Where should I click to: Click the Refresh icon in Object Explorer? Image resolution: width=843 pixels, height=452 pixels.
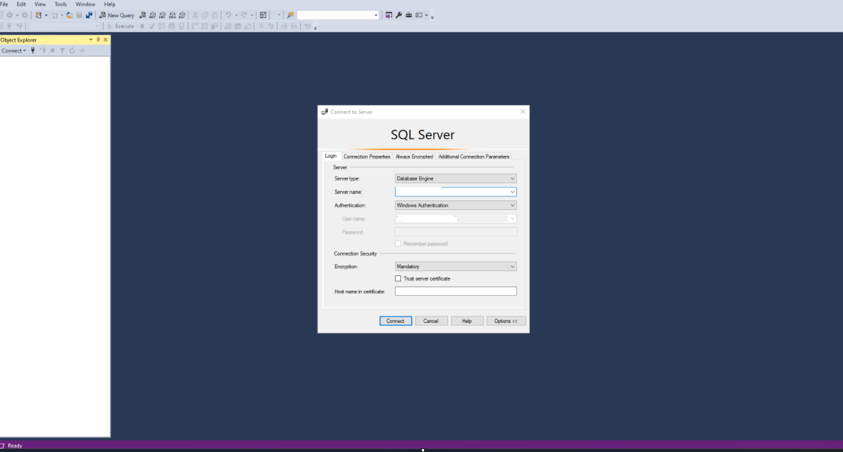pyautogui.click(x=72, y=51)
